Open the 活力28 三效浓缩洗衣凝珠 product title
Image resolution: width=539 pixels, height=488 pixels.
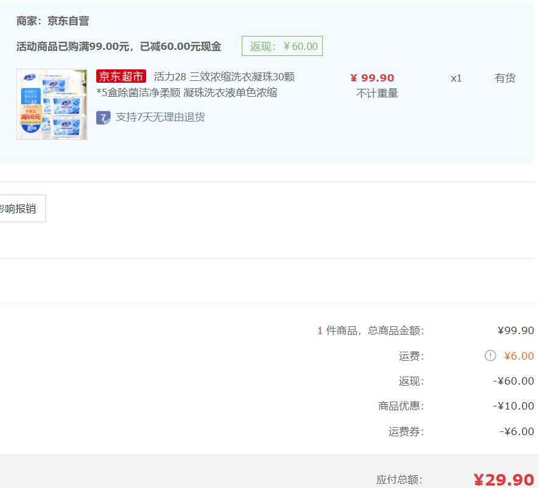[x=224, y=77]
